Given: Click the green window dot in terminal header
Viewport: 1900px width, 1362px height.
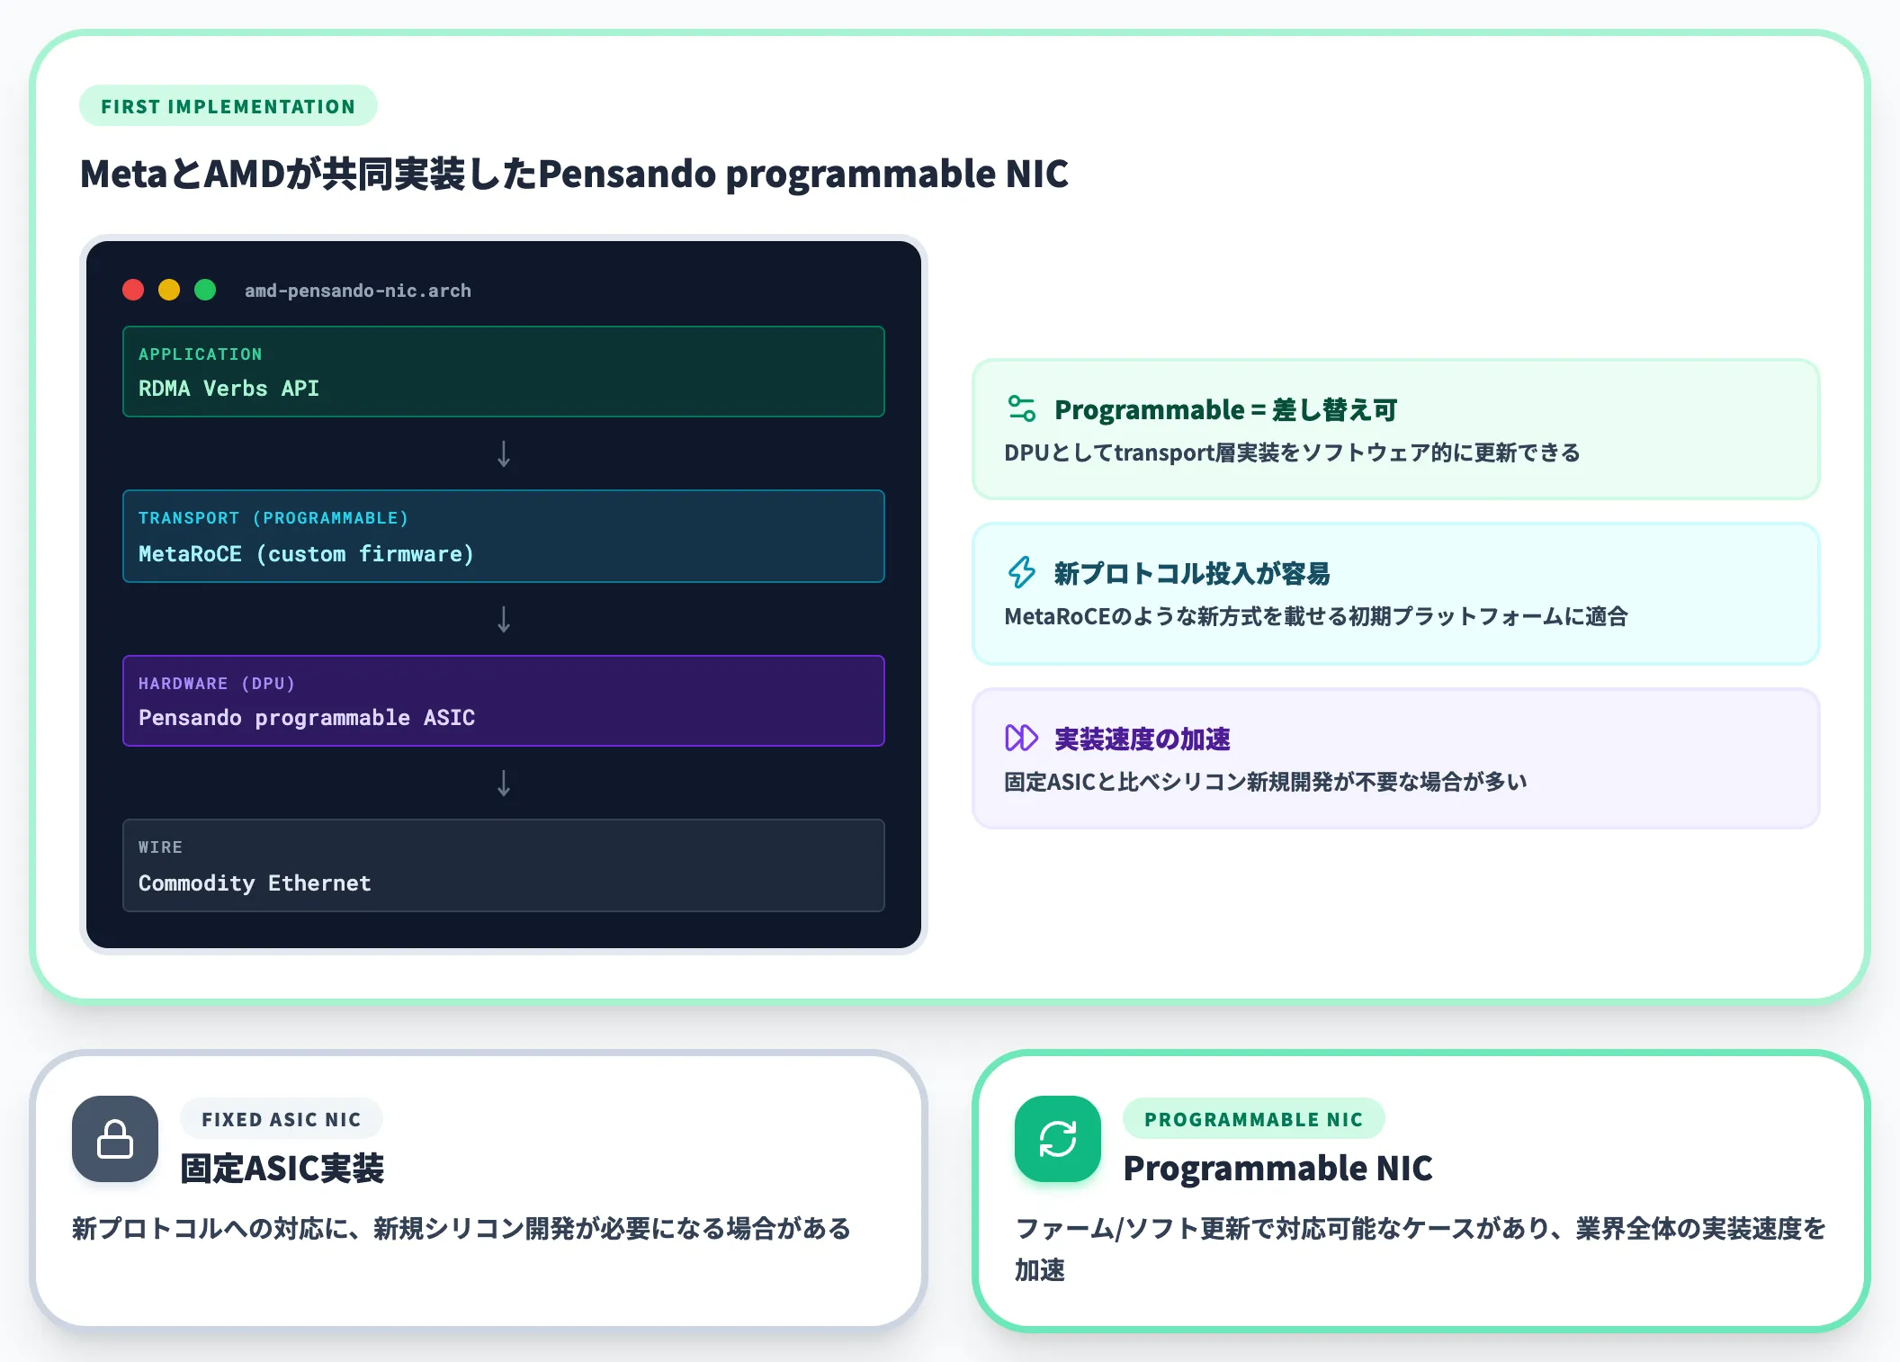Looking at the screenshot, I should (205, 290).
